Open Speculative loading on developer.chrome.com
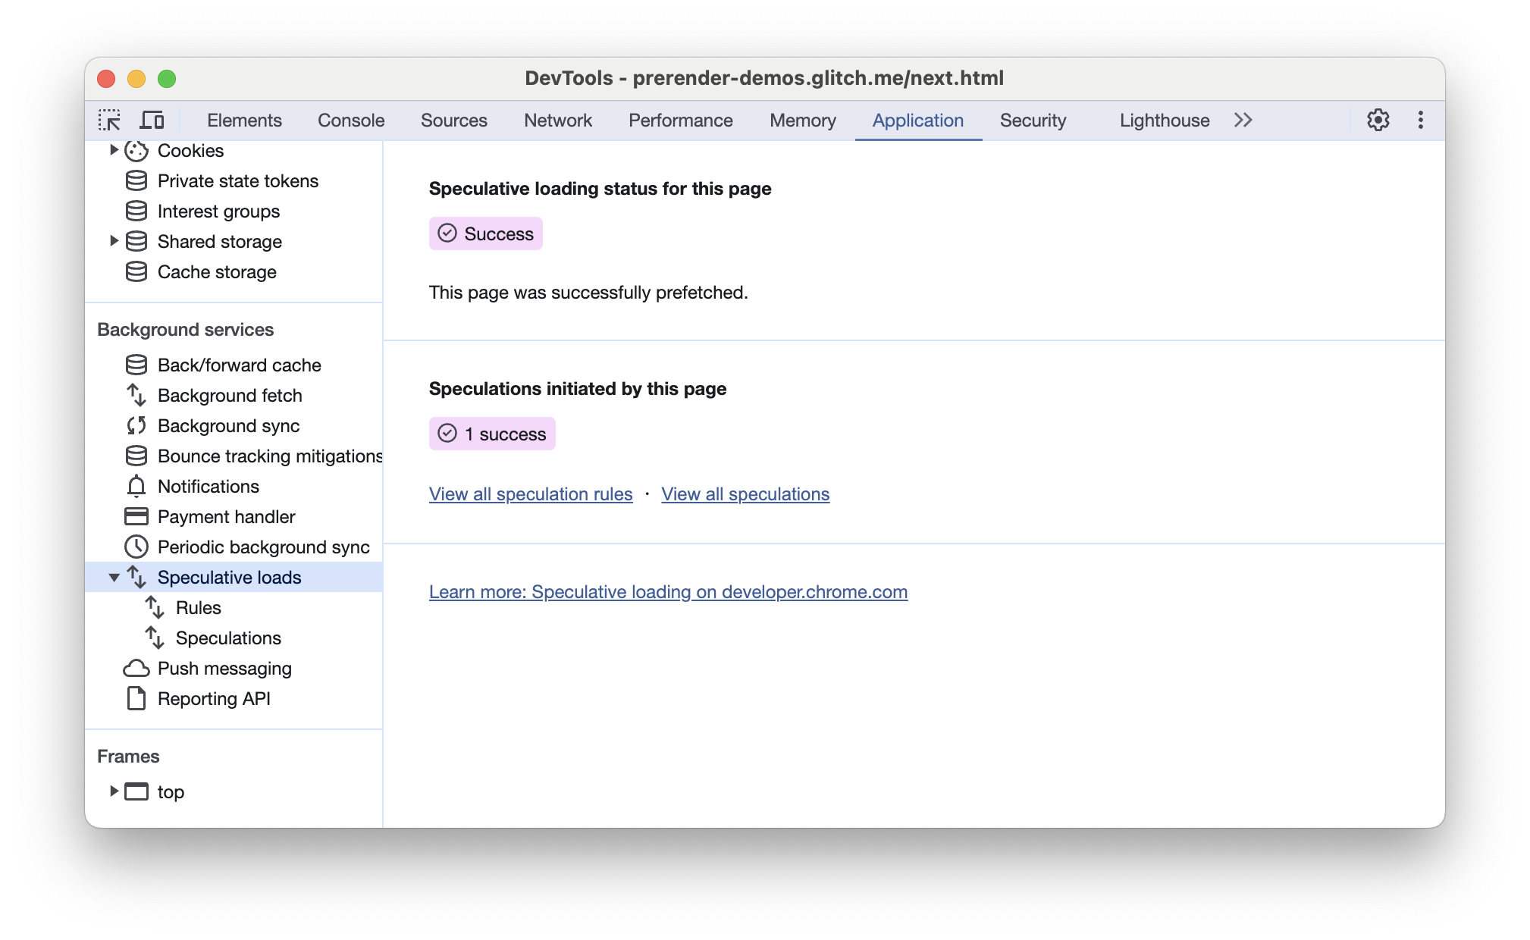The height and width of the screenshot is (940, 1530). (669, 591)
